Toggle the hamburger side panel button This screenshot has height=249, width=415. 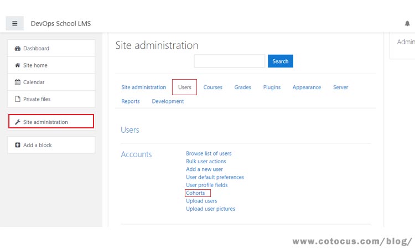[14, 23]
